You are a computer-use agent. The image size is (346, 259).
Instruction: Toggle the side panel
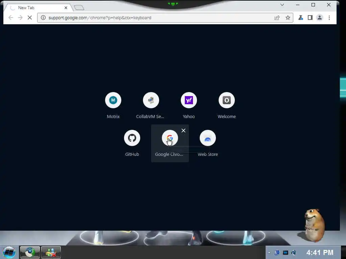310,18
